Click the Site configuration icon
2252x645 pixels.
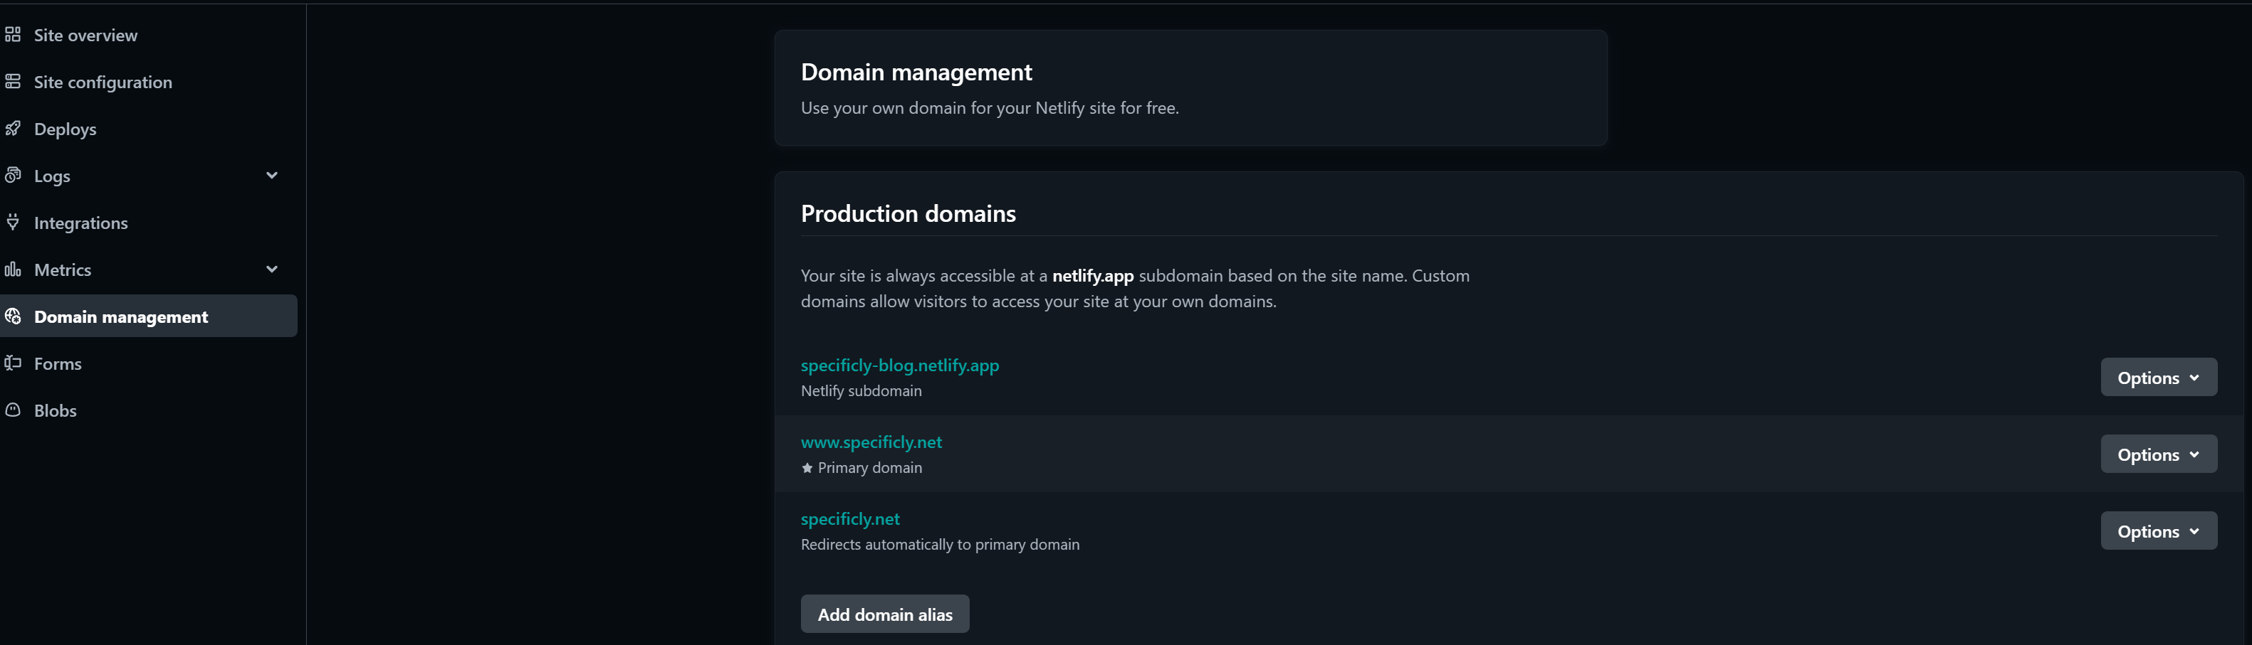coord(12,81)
